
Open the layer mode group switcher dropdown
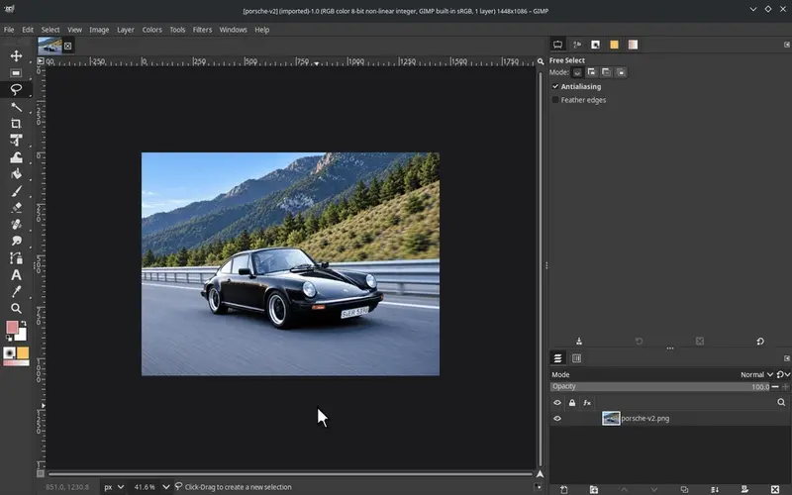(783, 375)
